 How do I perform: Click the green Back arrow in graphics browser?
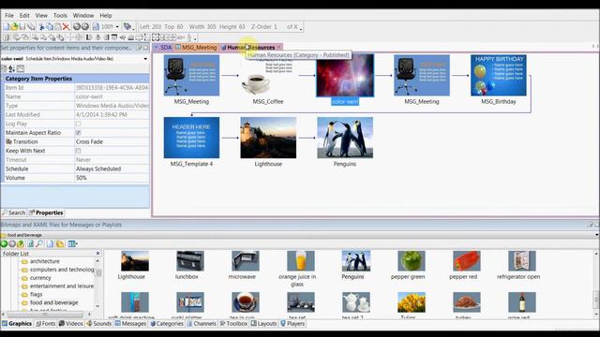coord(4,243)
